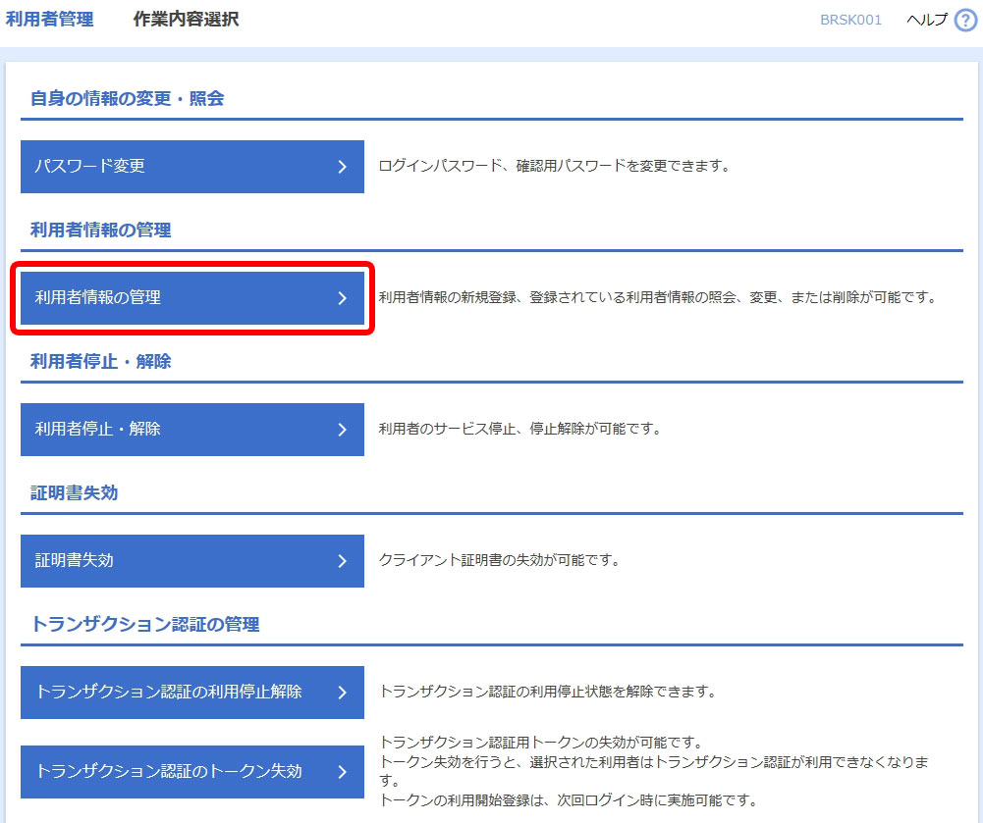Select description 利用者のサービス停止、停止解除が可能です
This screenshot has width=983, height=823.
point(520,429)
